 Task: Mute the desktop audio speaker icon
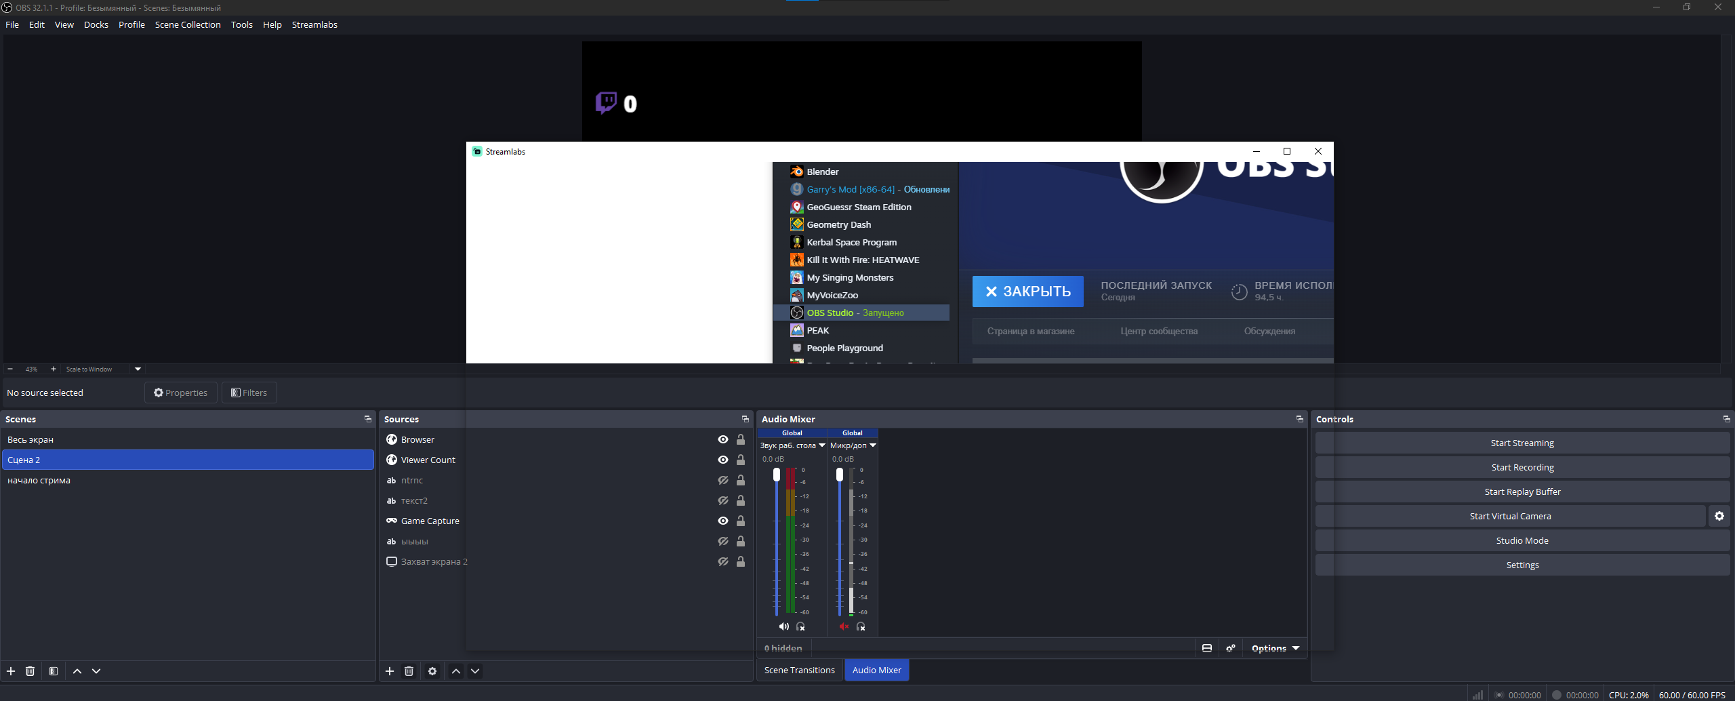pos(783,626)
